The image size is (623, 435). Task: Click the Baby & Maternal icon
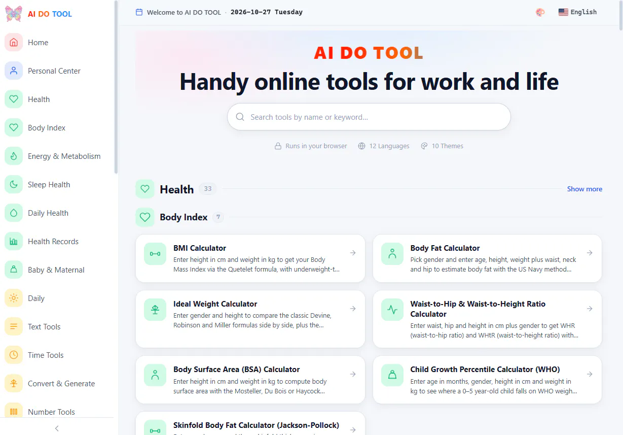coord(14,270)
